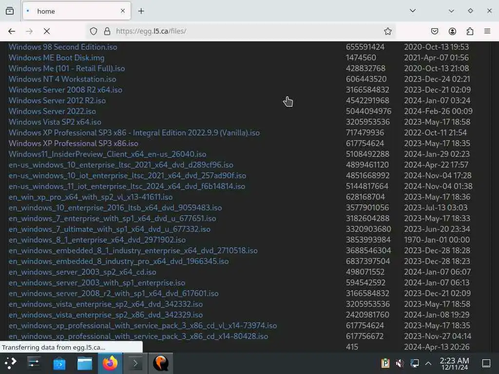Image resolution: width=499 pixels, height=374 pixels.
Task: Open the KDE application launcher
Action: pos(10,363)
